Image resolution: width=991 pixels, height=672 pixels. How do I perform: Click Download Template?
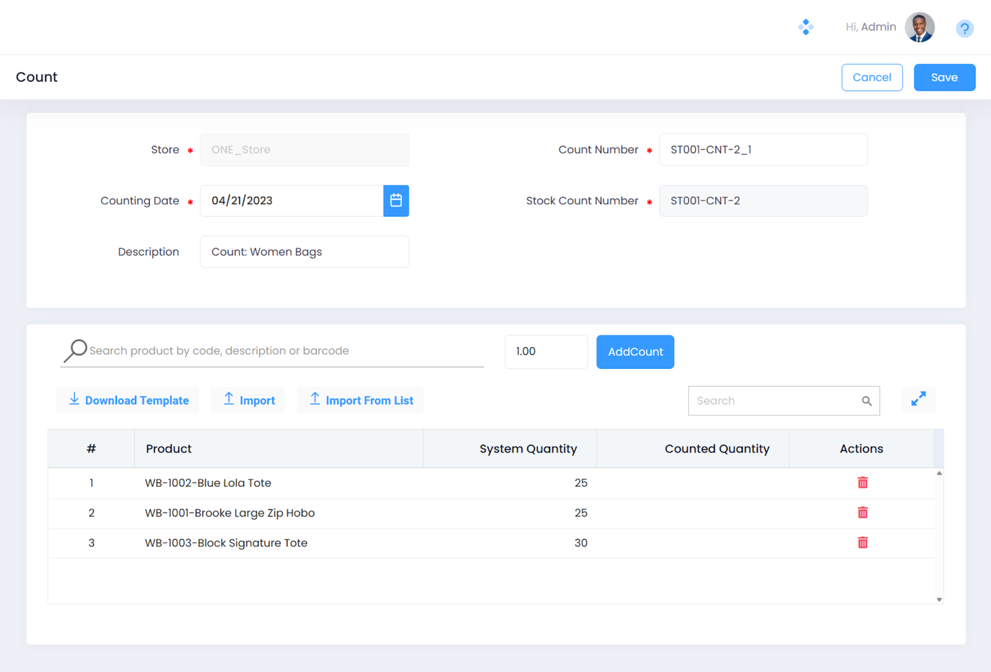click(x=128, y=400)
